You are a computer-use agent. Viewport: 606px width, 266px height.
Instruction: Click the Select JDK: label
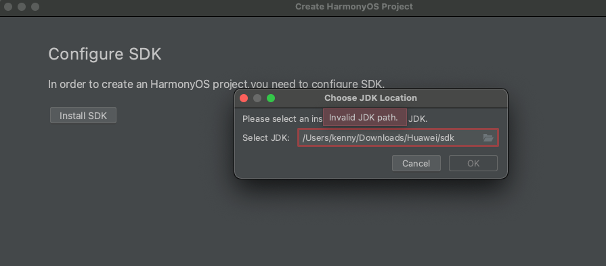pyautogui.click(x=266, y=138)
